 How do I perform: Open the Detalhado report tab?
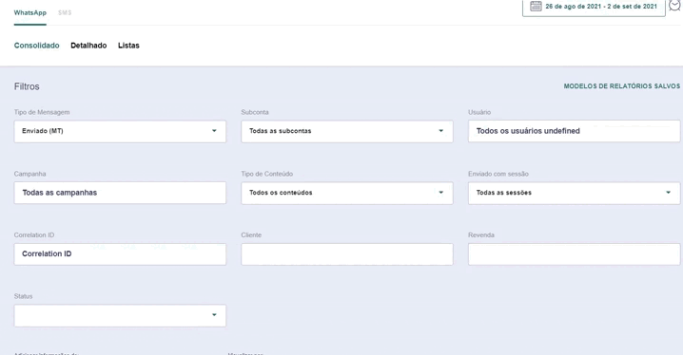88,46
